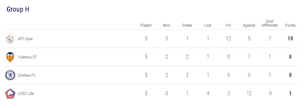The width and height of the screenshot is (306, 108).
Task: Select the Points column header
Action: tap(290, 25)
